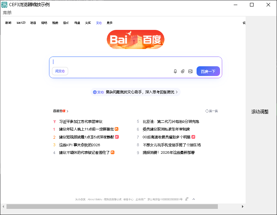Collapse footer with the up chevron
Image resolution: width=277 pixels, height=215 pixels.
click(194, 199)
